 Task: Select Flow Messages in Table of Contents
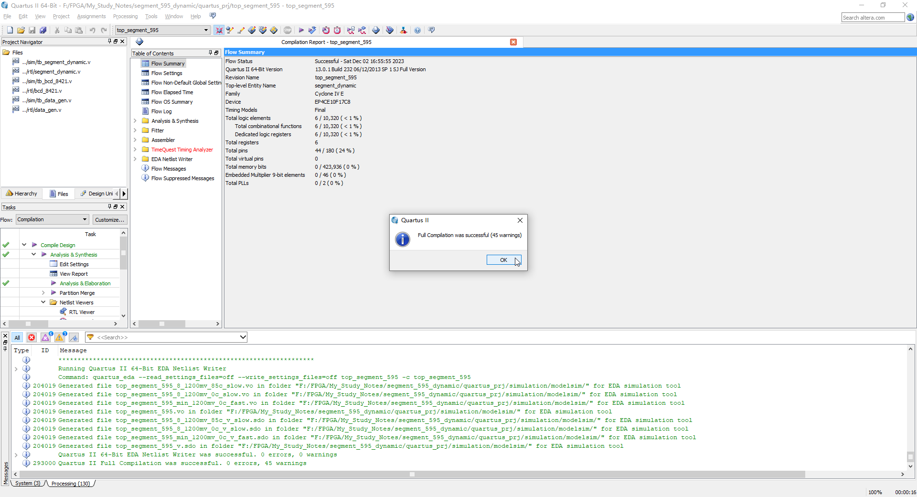[169, 169]
